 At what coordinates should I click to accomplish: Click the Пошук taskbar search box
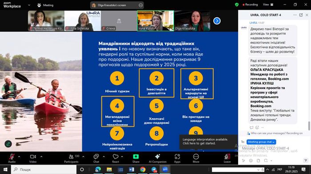44,170
